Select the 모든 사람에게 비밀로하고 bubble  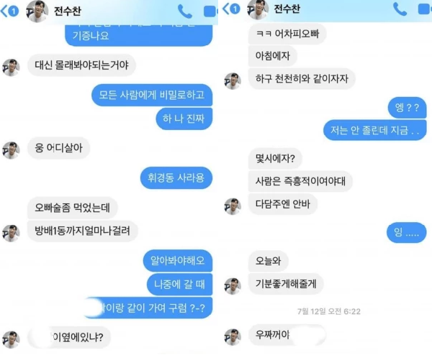152,95
